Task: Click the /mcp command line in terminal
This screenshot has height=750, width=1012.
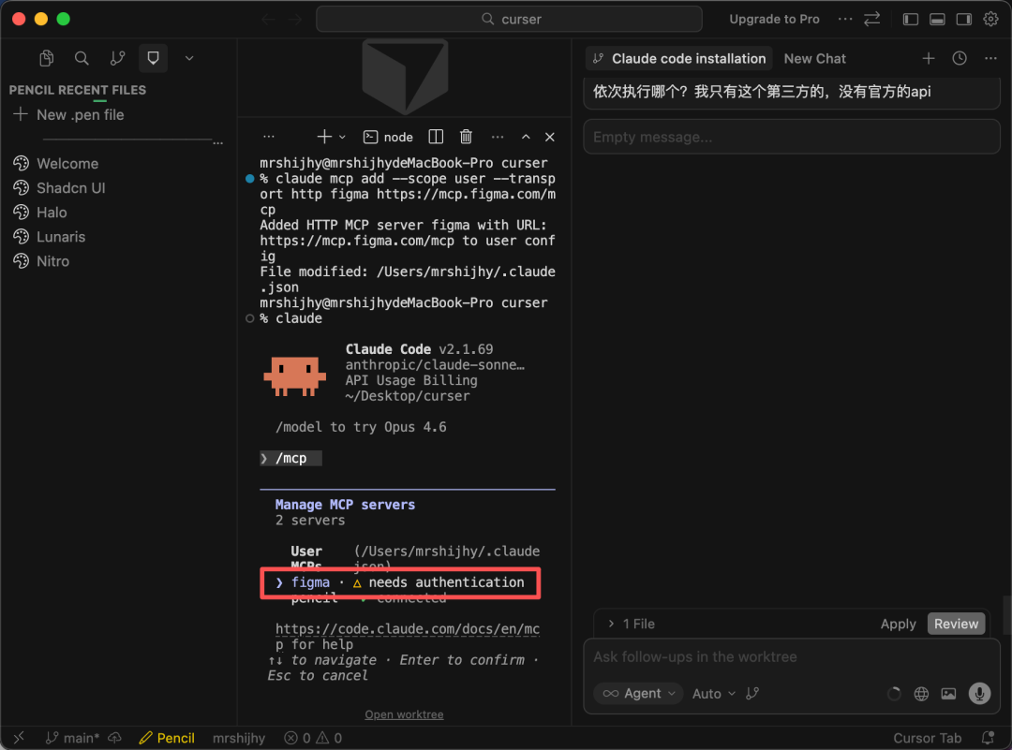Action: click(x=290, y=458)
